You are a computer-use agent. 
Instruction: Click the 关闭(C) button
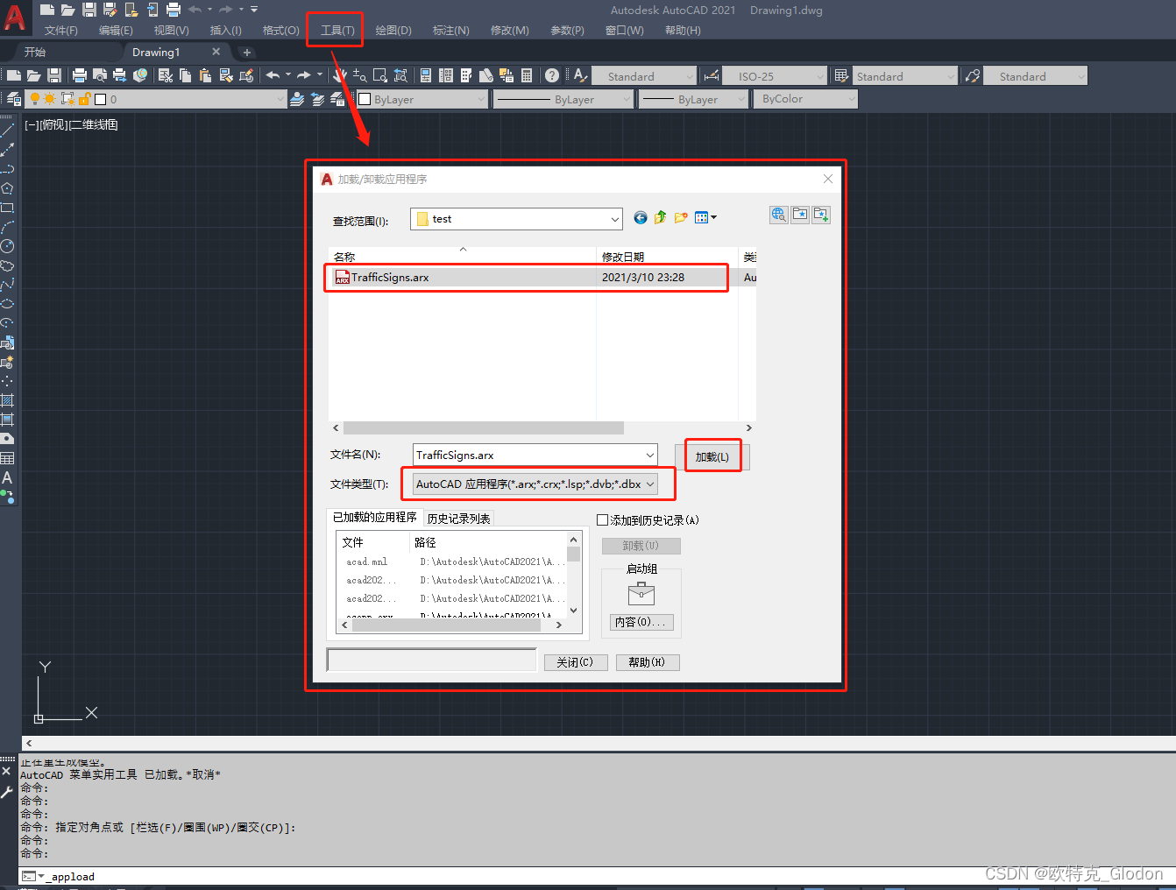point(575,662)
